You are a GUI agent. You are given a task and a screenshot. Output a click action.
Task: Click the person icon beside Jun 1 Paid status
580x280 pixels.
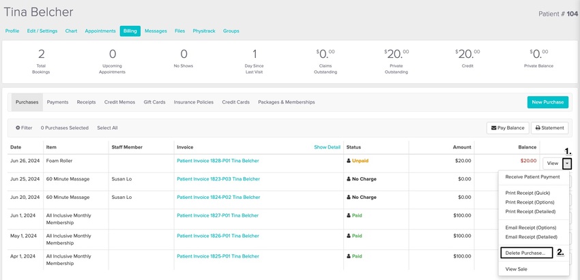(x=349, y=215)
